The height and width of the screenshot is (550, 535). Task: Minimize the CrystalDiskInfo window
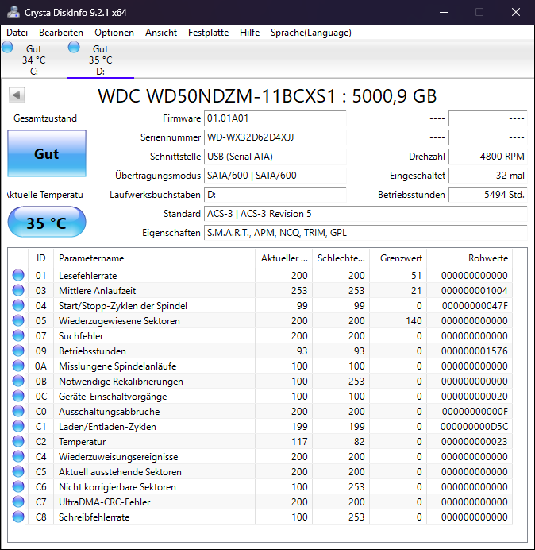point(444,12)
